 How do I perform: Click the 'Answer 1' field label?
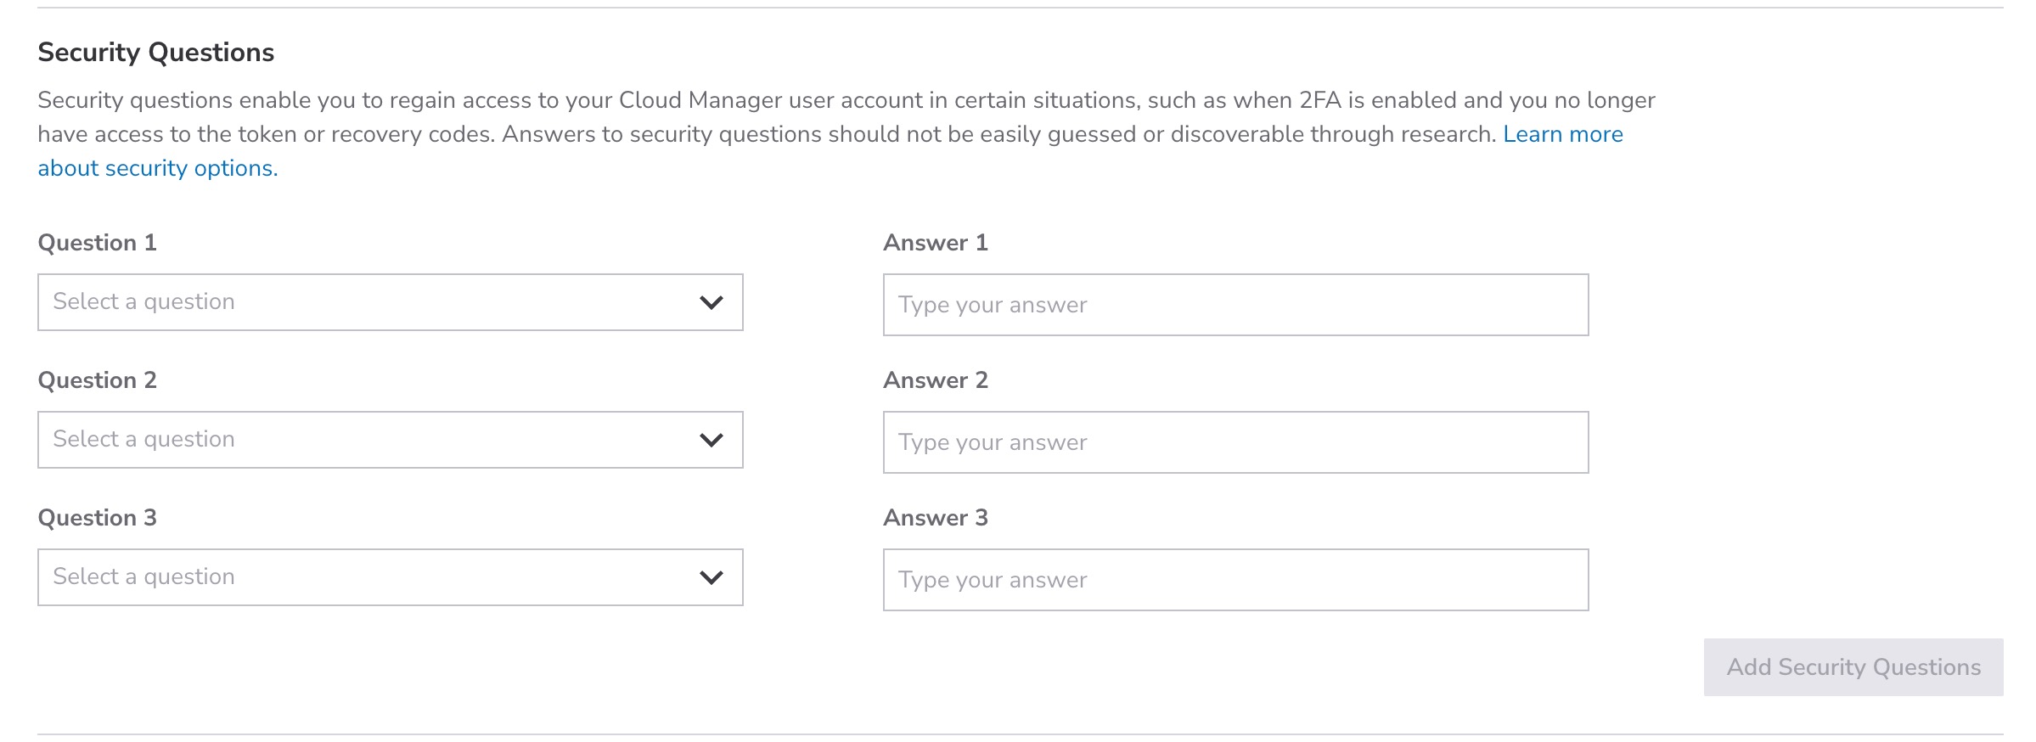936,243
